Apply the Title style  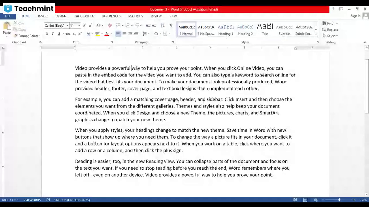tap(265, 30)
